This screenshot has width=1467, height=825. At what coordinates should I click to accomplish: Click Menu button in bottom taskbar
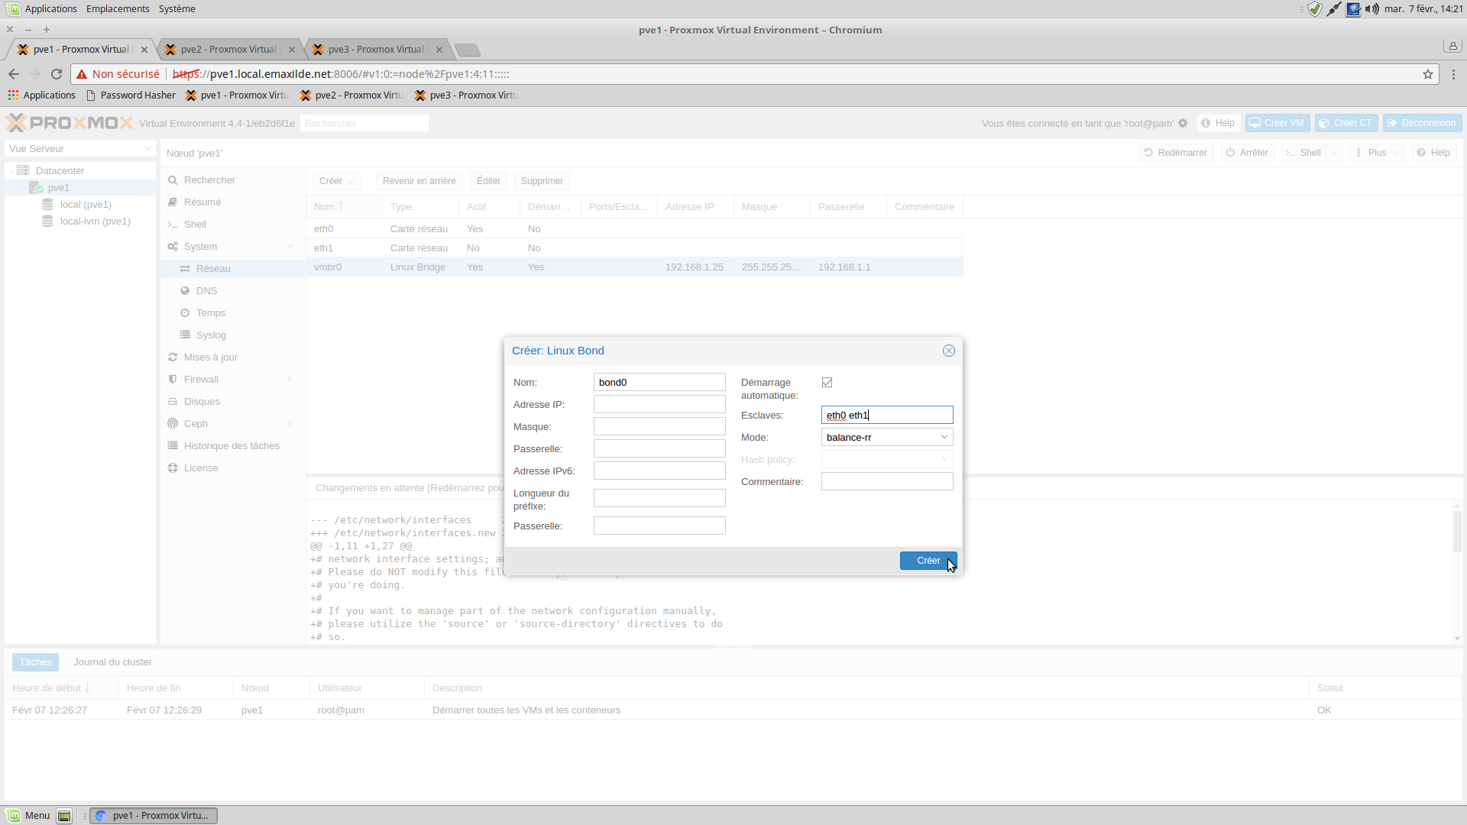28,815
